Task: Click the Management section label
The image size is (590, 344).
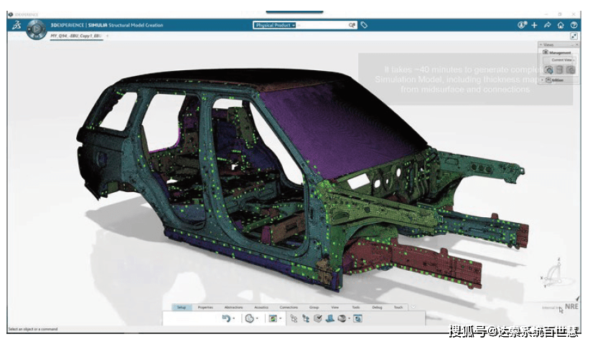Action: pos(561,52)
